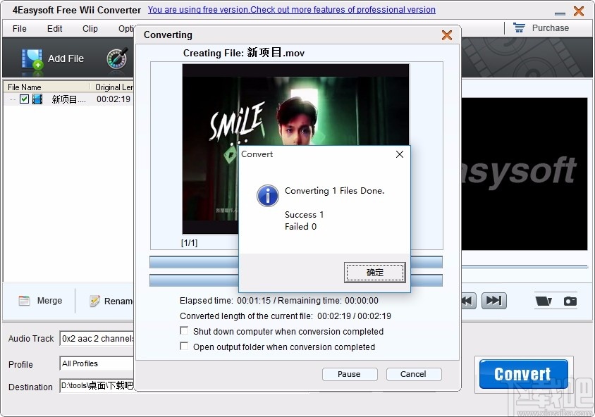Click the 确定 OK button
Viewport: 595px width, 417px height.
(375, 272)
